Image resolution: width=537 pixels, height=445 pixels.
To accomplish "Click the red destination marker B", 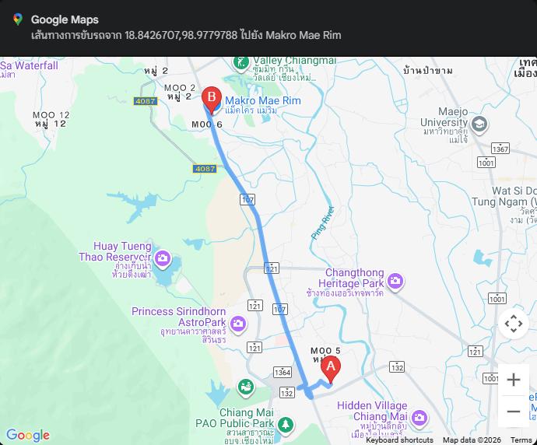I will pyautogui.click(x=212, y=100).
